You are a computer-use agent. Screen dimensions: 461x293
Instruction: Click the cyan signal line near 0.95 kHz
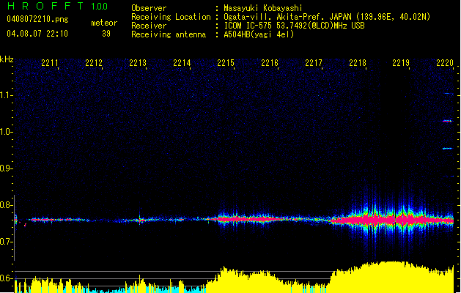coord(447,149)
